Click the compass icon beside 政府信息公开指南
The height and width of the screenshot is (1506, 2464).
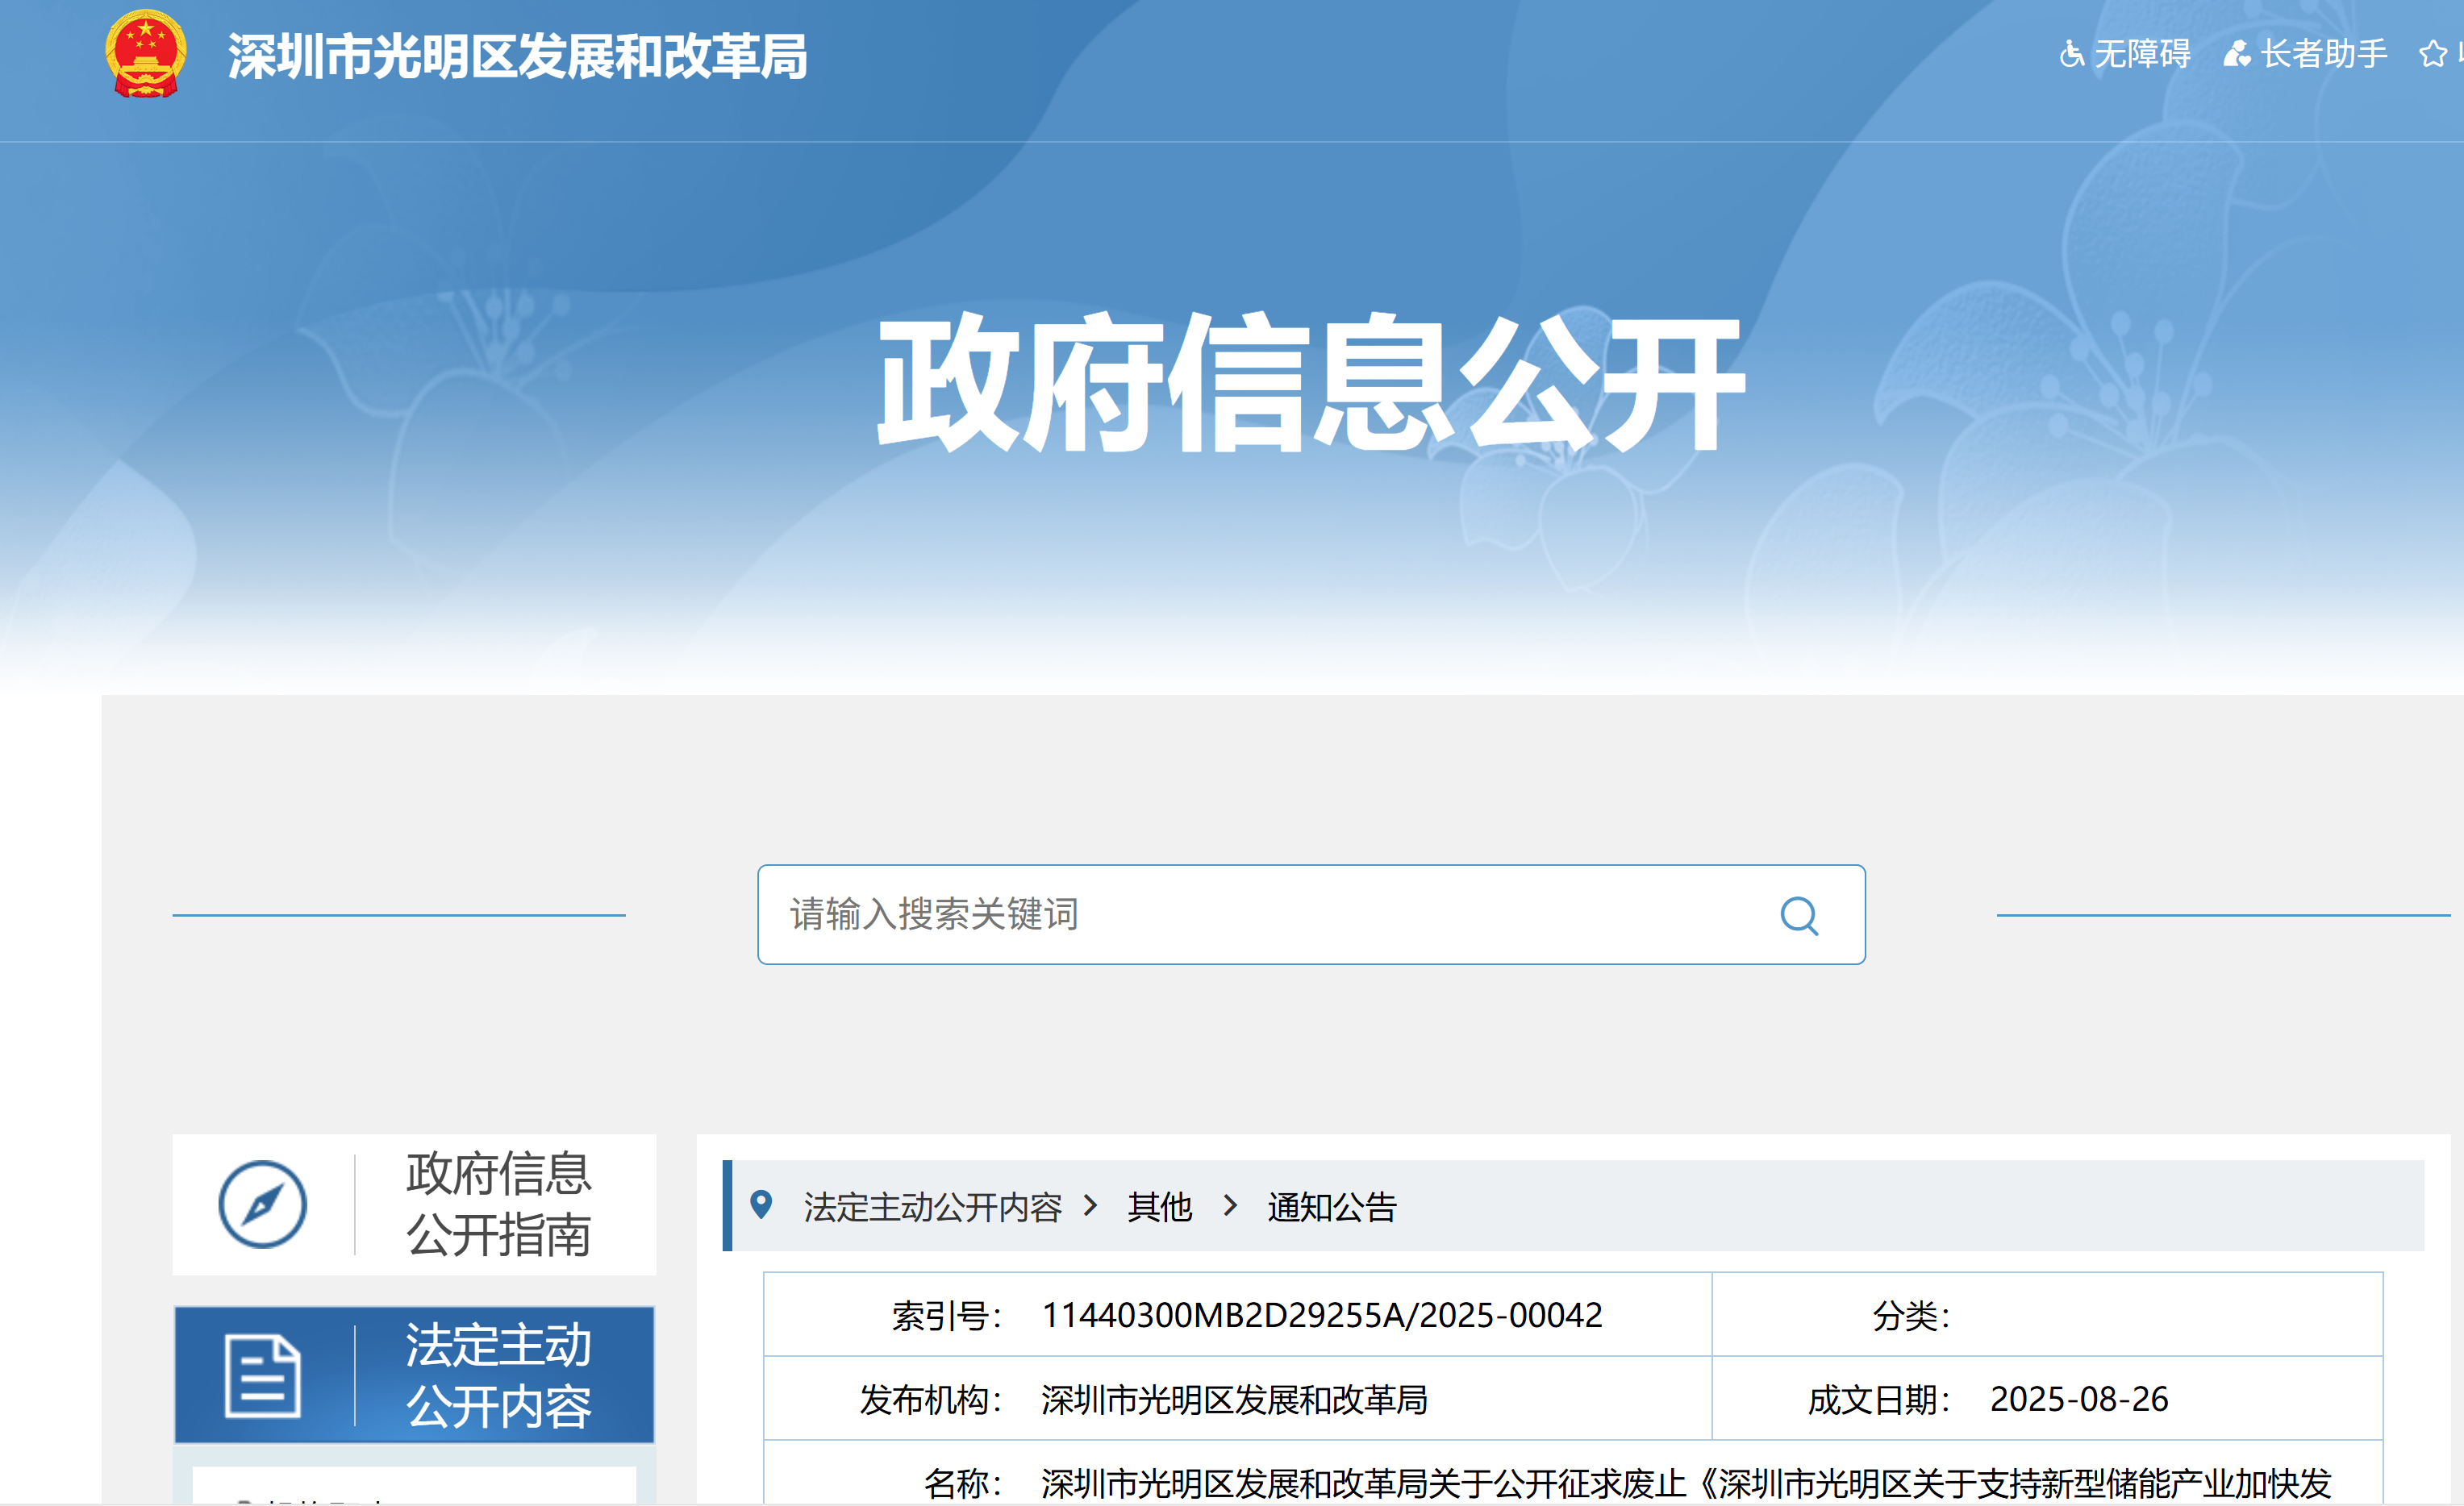pos(262,1204)
